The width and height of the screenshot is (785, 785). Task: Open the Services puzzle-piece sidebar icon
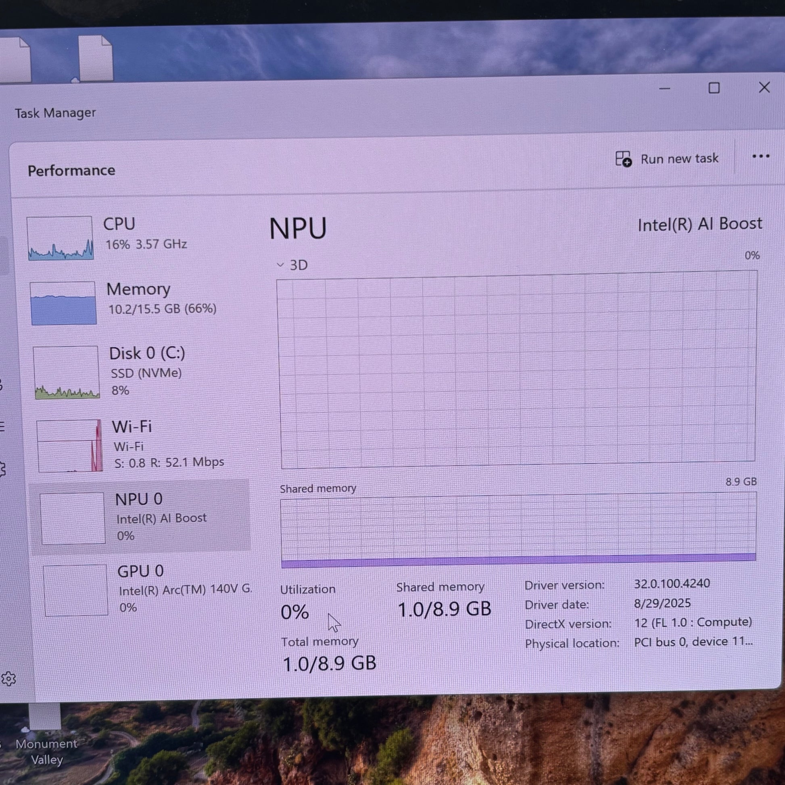click(2, 468)
